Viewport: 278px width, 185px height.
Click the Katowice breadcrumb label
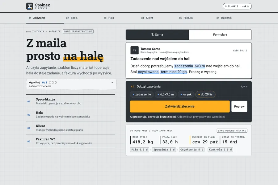coord(55,31)
